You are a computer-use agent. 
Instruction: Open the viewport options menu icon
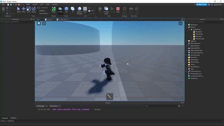pyautogui.click(x=181, y=23)
